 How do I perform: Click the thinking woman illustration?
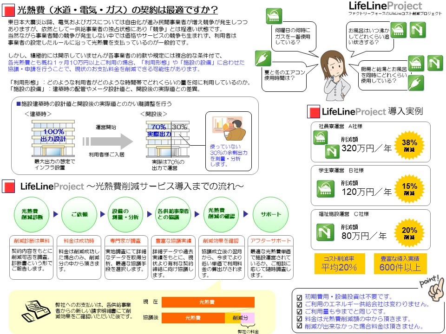click(x=335, y=75)
